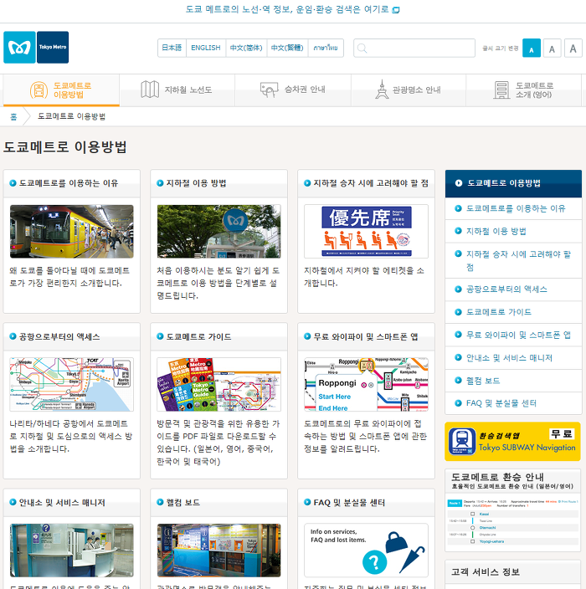Image resolution: width=586 pixels, height=589 pixels.
Task: Open the Roppongi app map image
Action: 366,385
